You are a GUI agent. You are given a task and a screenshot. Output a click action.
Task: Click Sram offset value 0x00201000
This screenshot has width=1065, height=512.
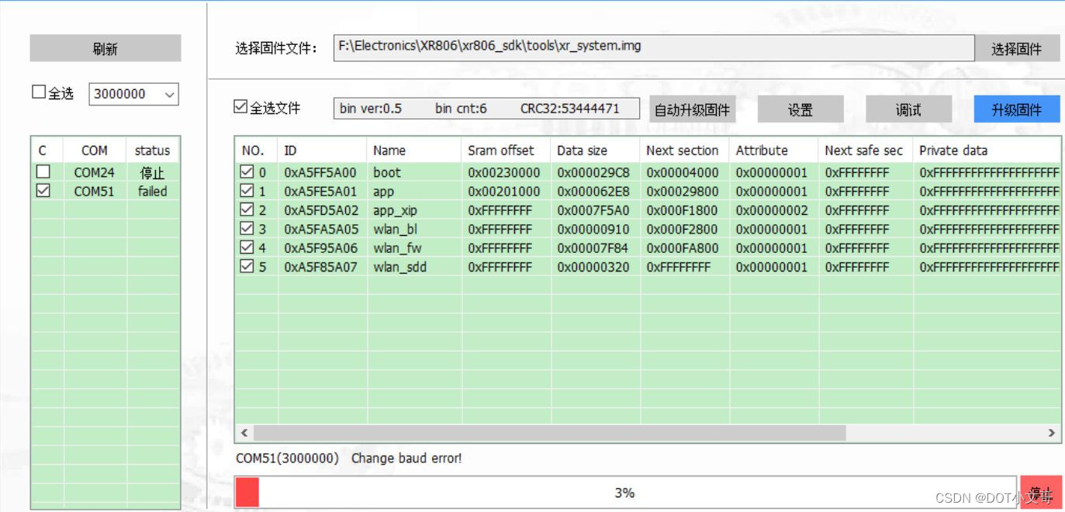pos(504,191)
